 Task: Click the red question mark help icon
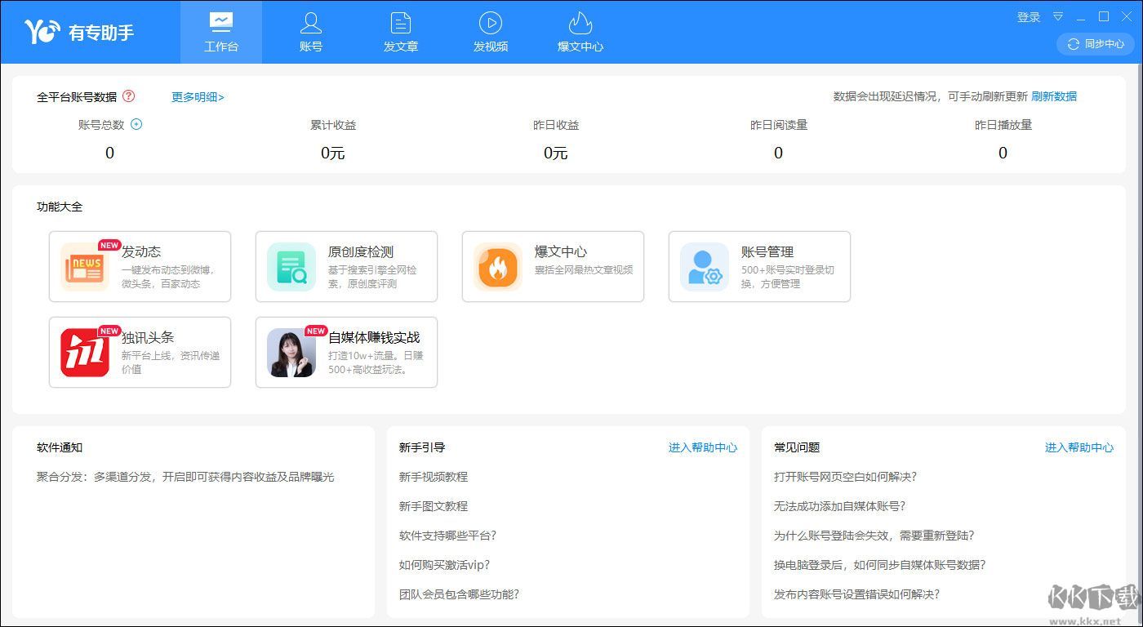pyautogui.click(x=128, y=96)
